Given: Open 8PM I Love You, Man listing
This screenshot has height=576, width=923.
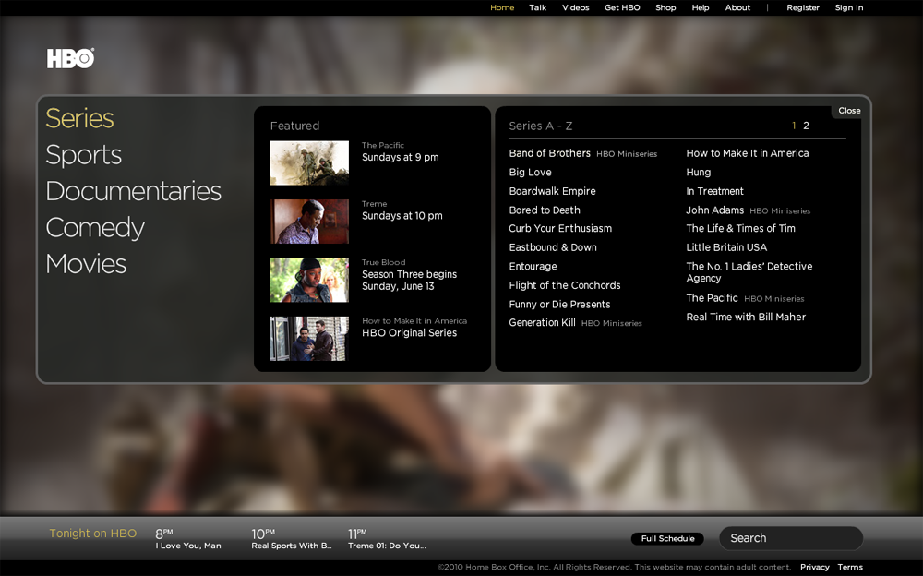Looking at the screenshot, I should (x=188, y=539).
